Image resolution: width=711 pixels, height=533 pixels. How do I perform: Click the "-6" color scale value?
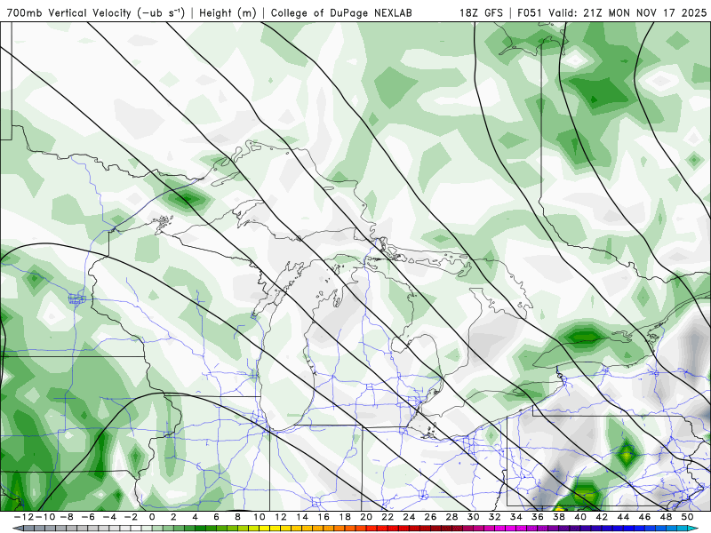pyautogui.click(x=88, y=517)
